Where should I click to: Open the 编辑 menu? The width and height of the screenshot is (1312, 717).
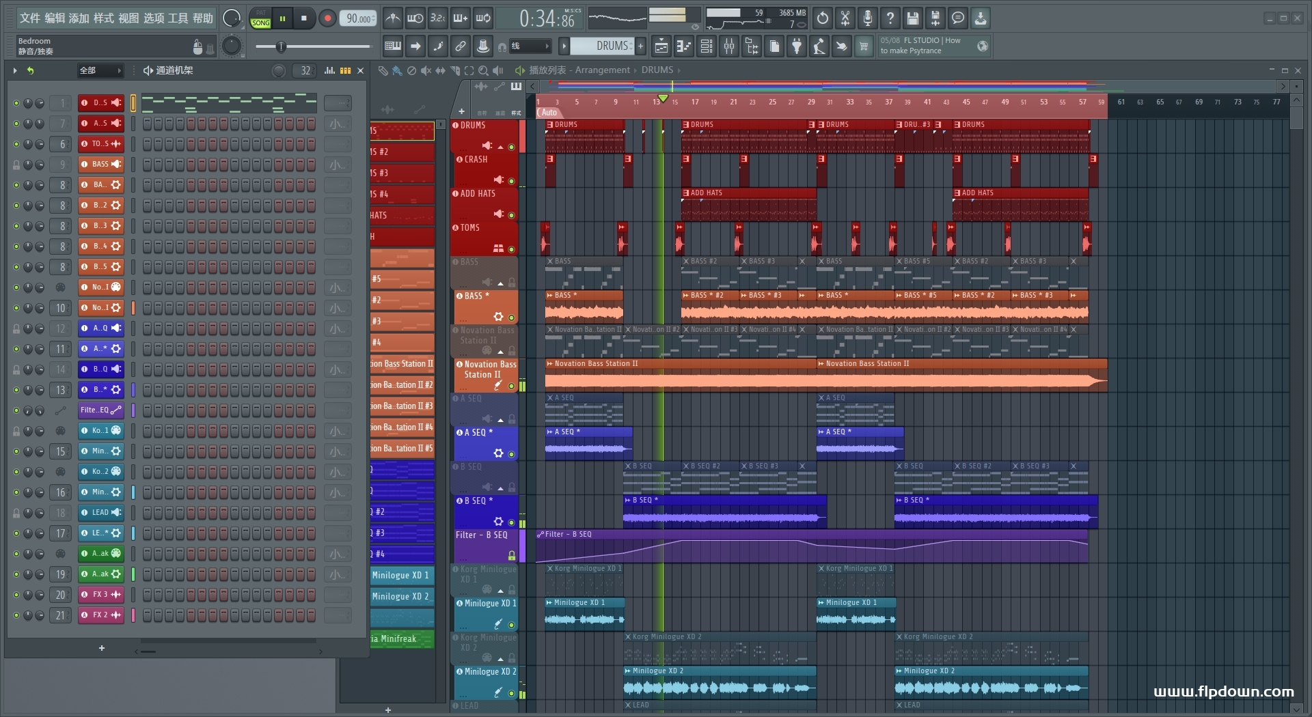click(x=55, y=18)
